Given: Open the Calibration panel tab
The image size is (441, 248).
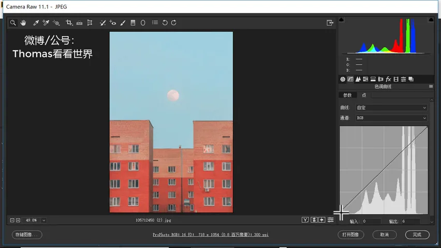Looking at the screenshot, I should 396,79.
